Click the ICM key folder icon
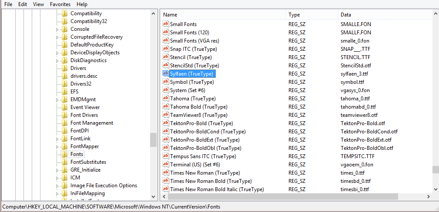The height and width of the screenshot is (212, 439). click(x=64, y=178)
